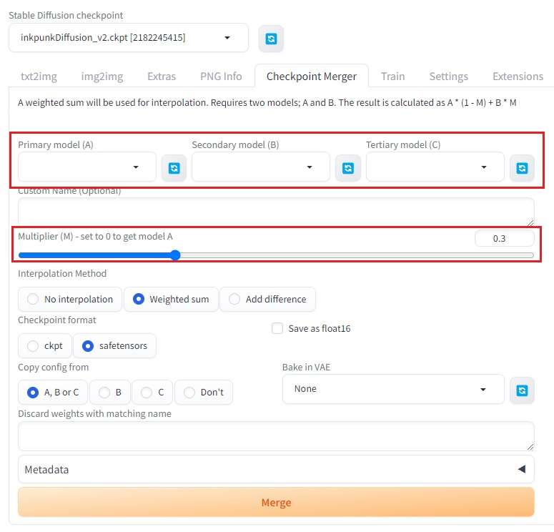Open the Primary model (A) dropdown
Viewport: 554px width, 532px height.
point(86,167)
